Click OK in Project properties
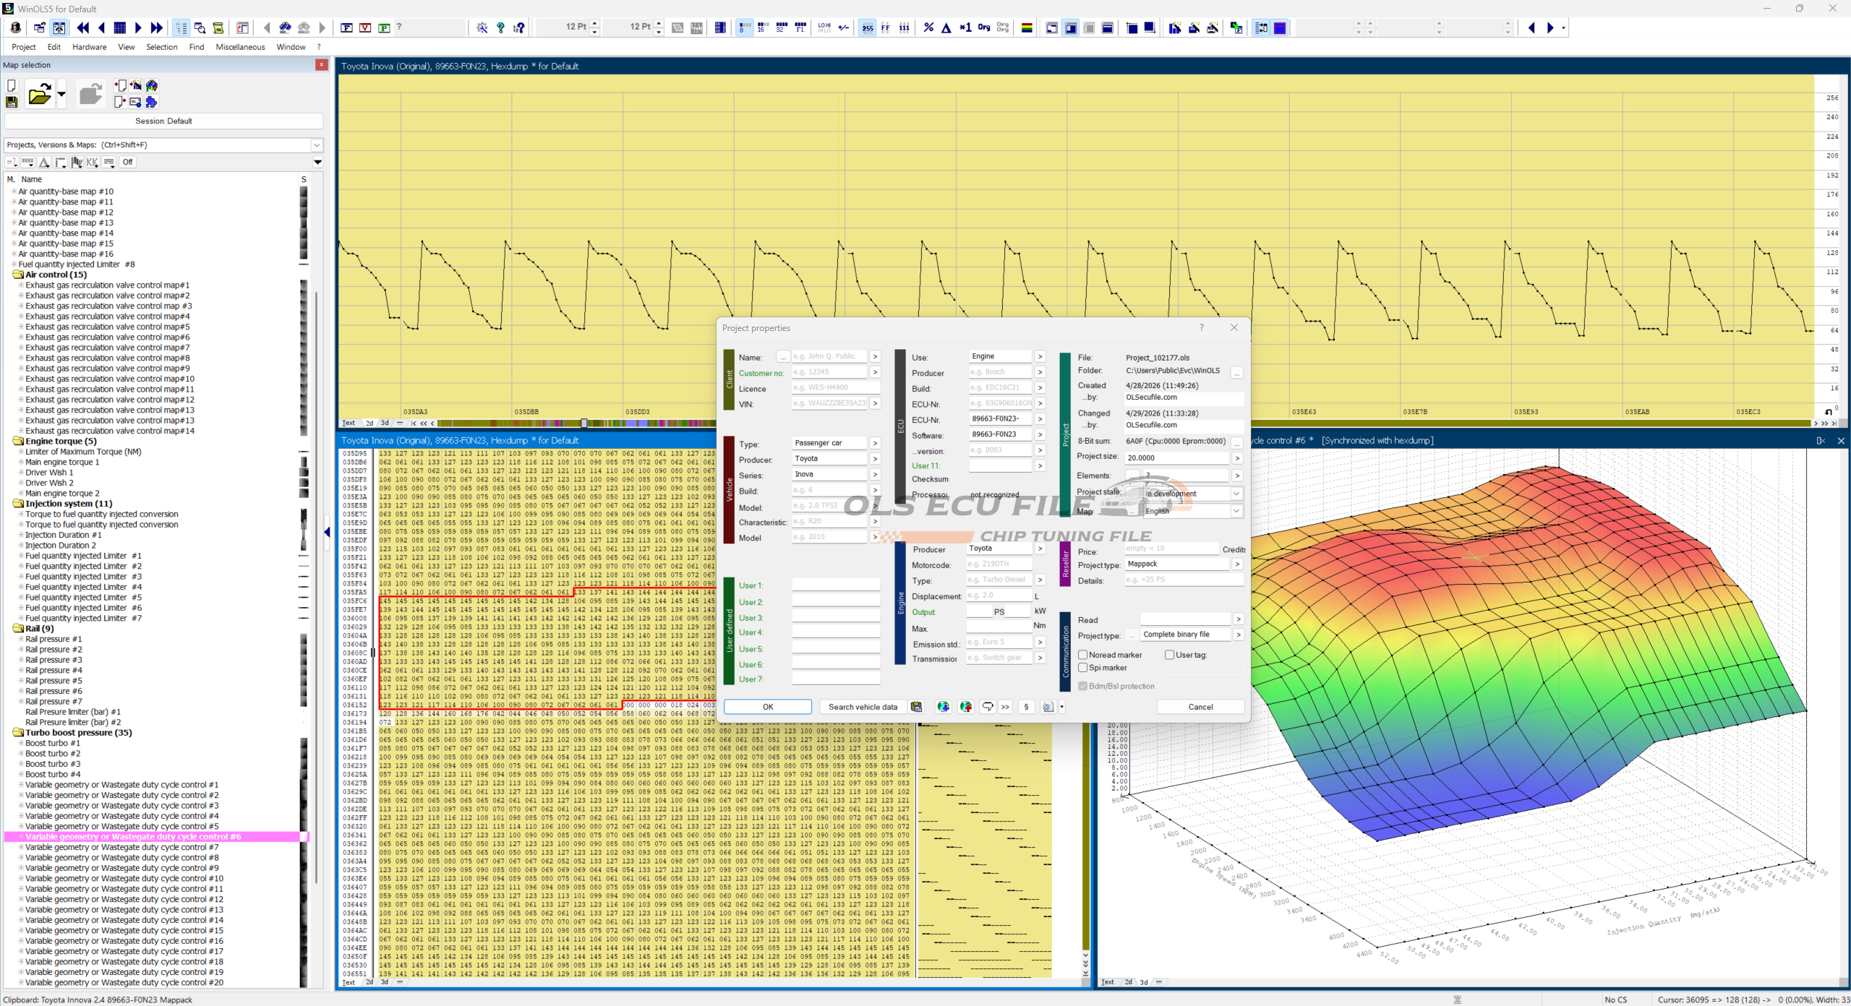 click(768, 707)
